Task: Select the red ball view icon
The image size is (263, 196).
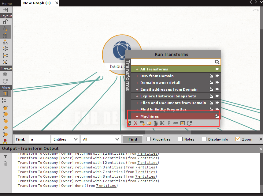Action: tap(5, 141)
